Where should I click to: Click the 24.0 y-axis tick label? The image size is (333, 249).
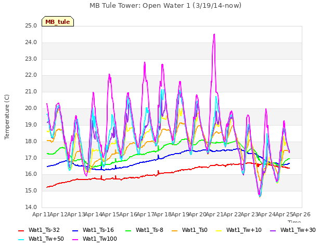tap(31, 43)
